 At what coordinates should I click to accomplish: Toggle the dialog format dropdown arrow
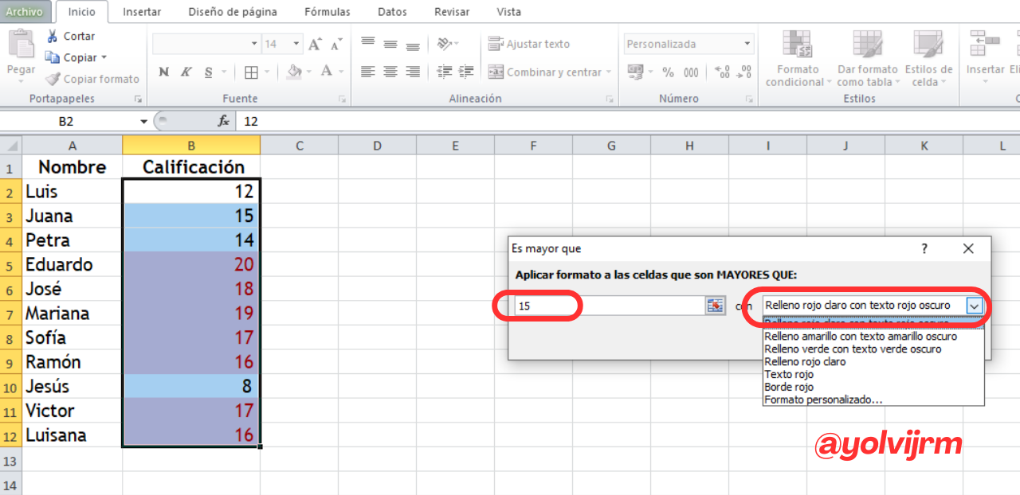coord(974,306)
